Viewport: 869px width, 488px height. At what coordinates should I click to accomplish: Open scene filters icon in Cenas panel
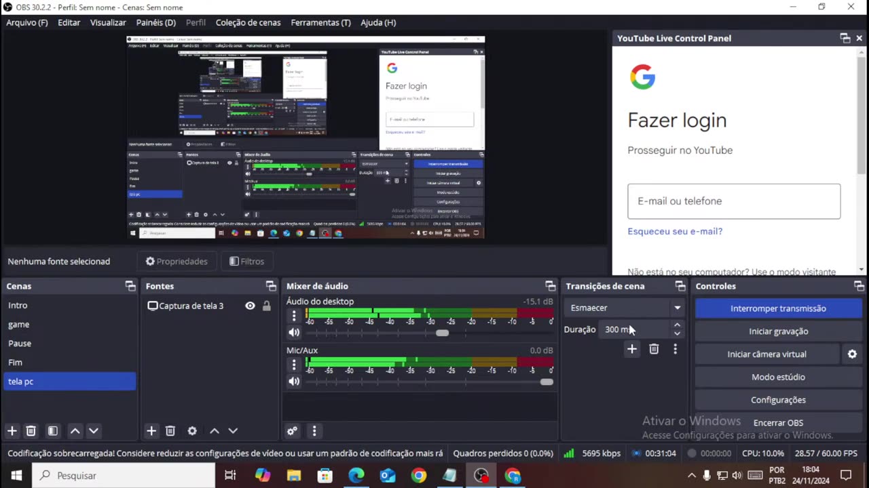click(x=52, y=431)
